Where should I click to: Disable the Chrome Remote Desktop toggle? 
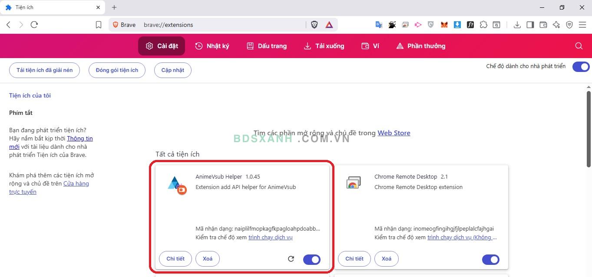[x=491, y=259]
